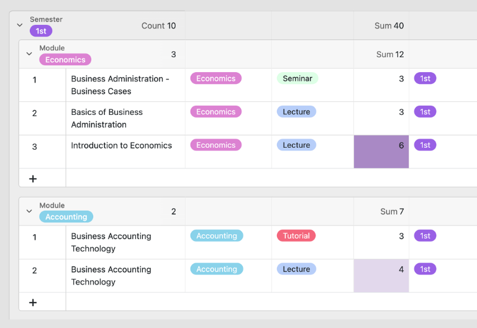This screenshot has height=328, width=477.
Task: Open Introduction to Economics record
Action: click(121, 145)
